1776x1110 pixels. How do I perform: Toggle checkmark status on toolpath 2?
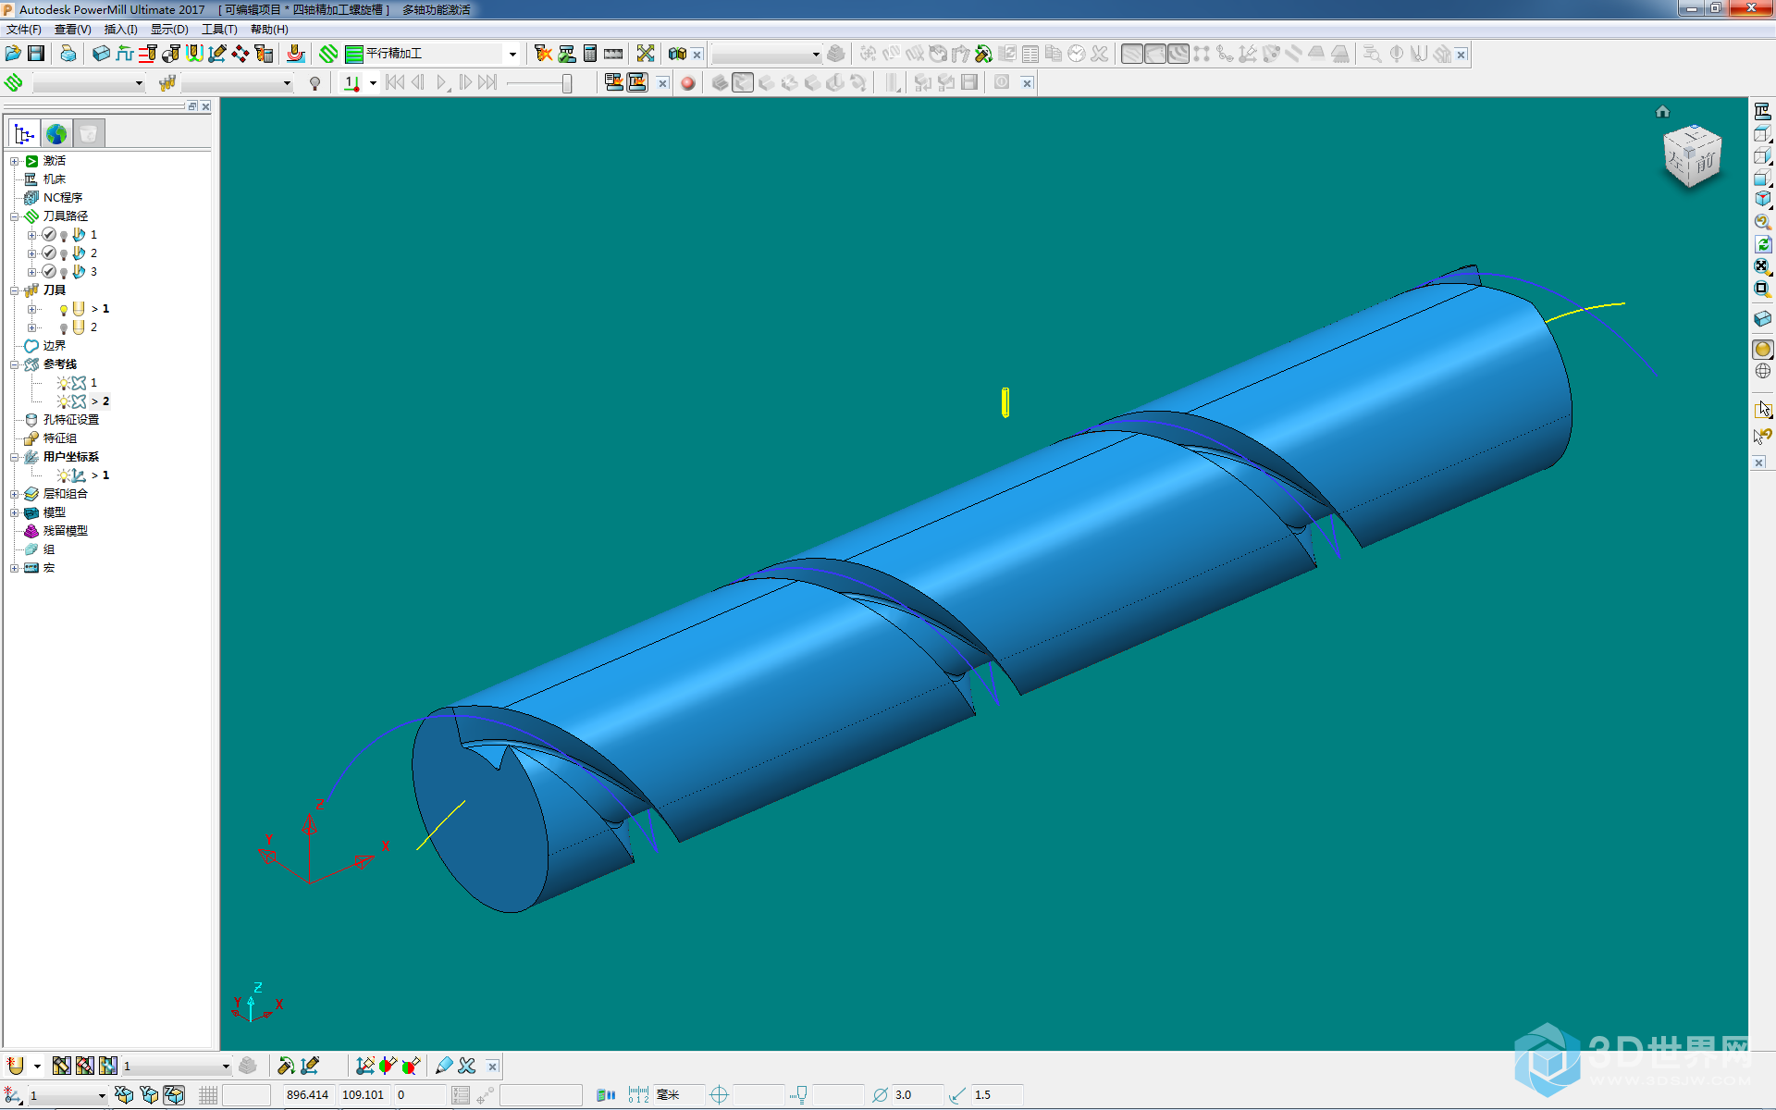[x=49, y=253]
